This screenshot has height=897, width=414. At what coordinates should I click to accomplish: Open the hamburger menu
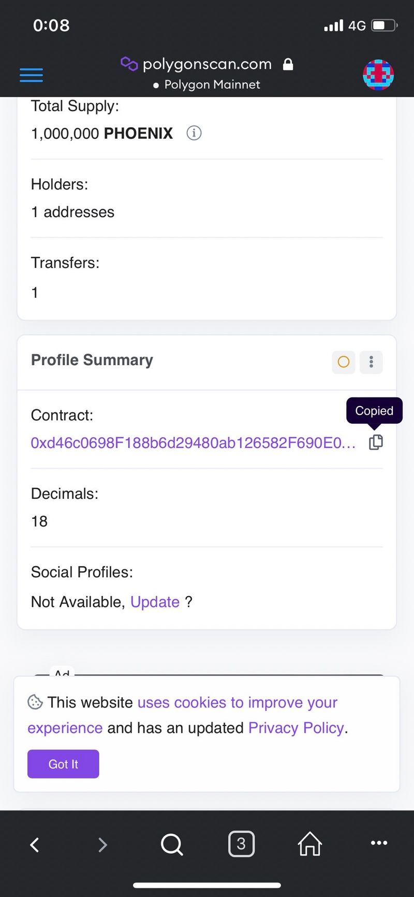[x=31, y=75]
